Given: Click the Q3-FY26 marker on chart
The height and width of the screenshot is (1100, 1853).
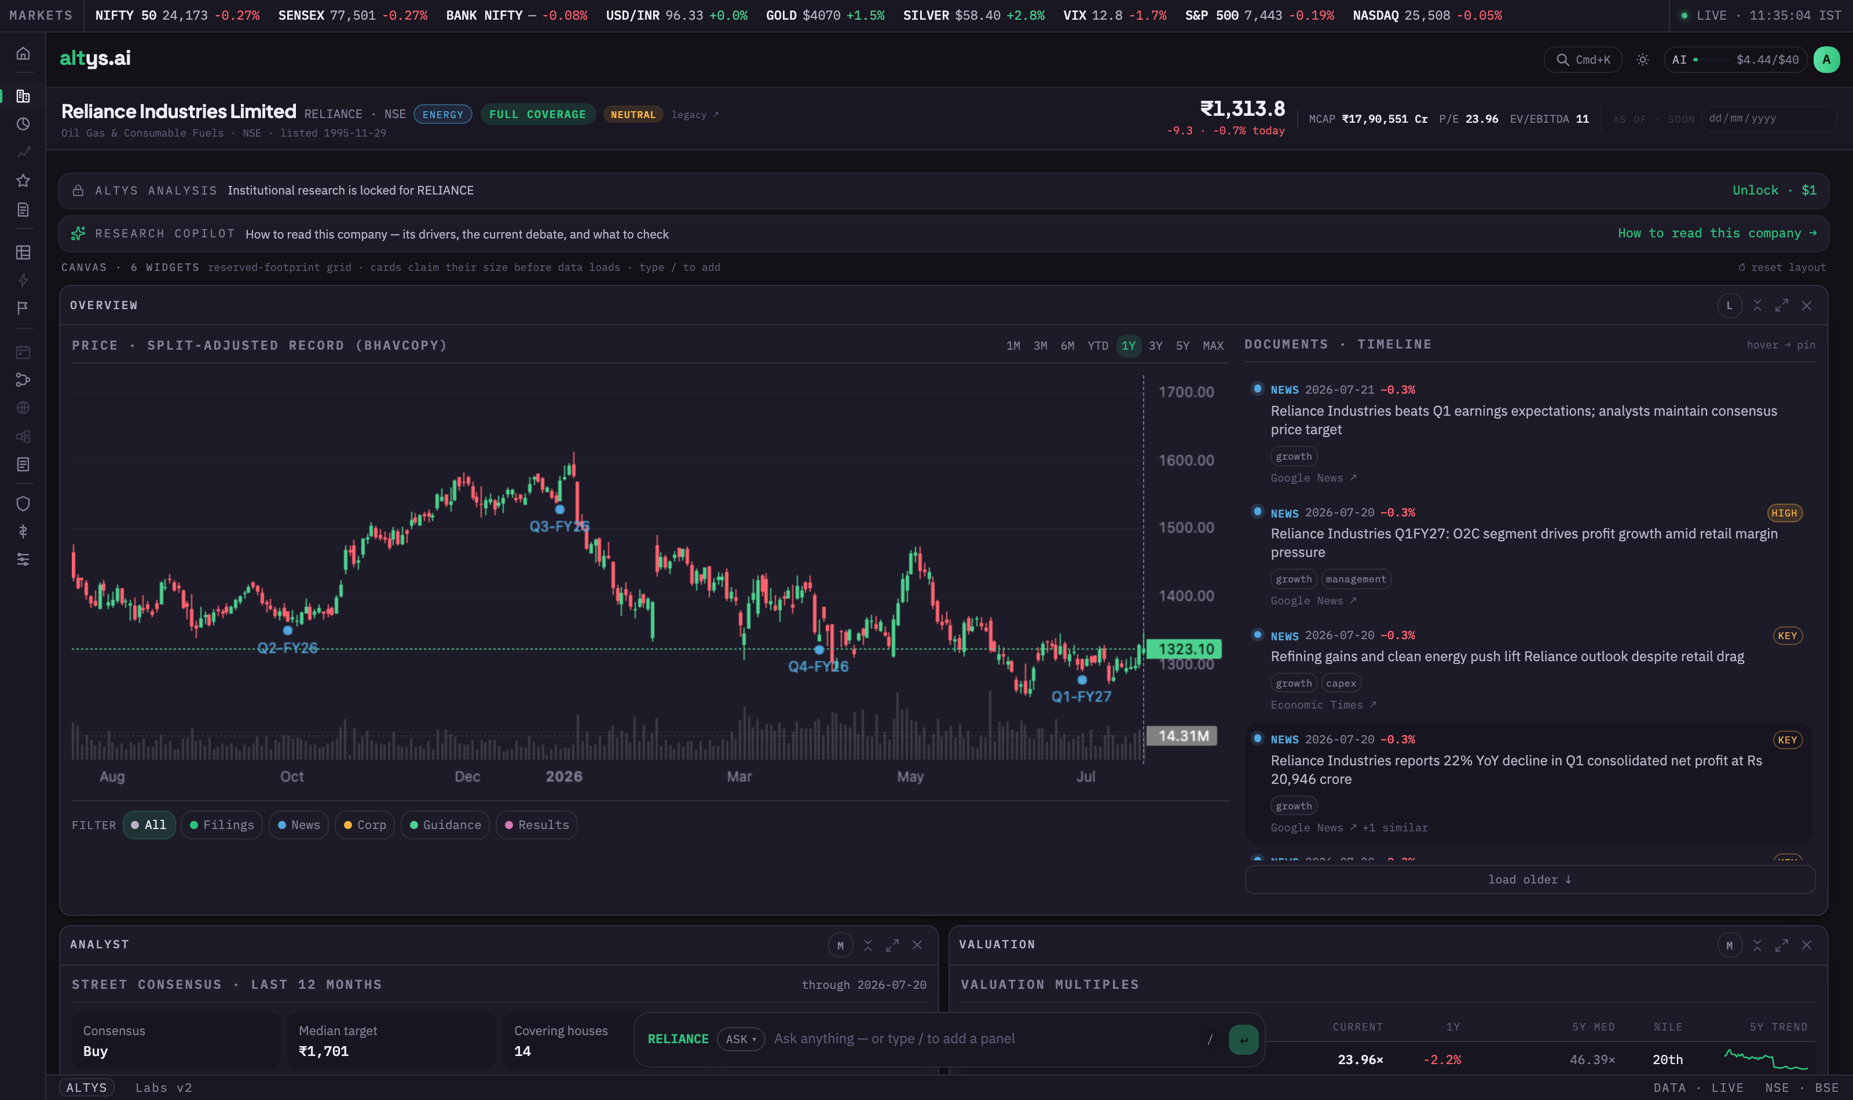Looking at the screenshot, I should click(x=559, y=510).
